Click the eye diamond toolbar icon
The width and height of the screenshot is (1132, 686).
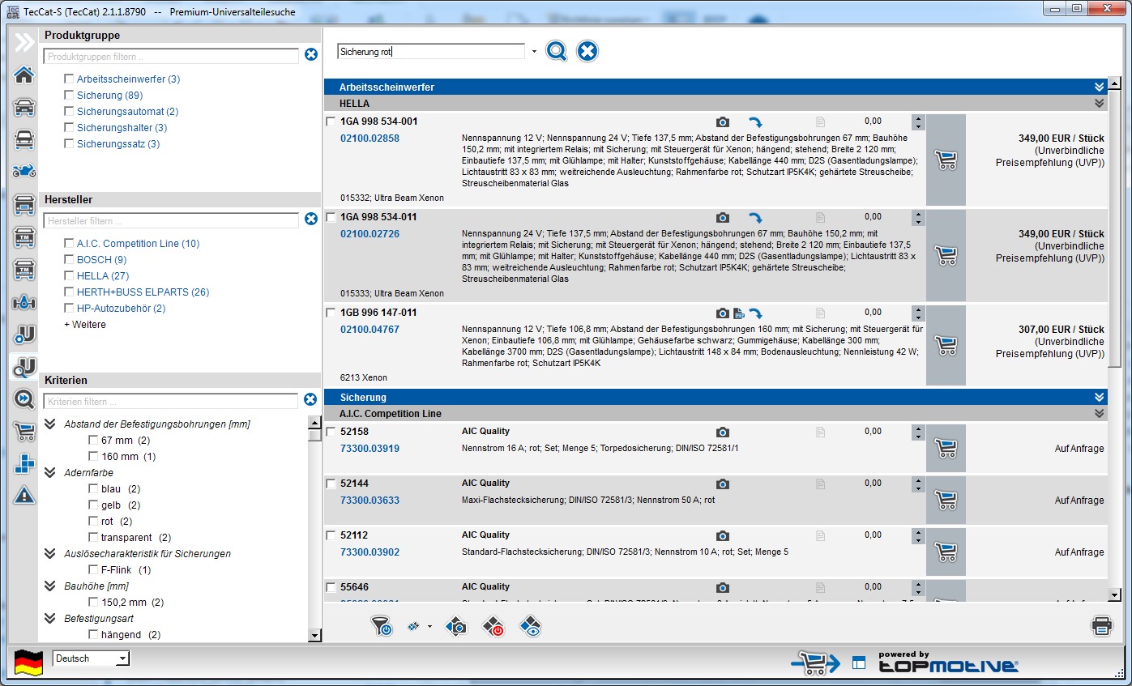(x=530, y=626)
